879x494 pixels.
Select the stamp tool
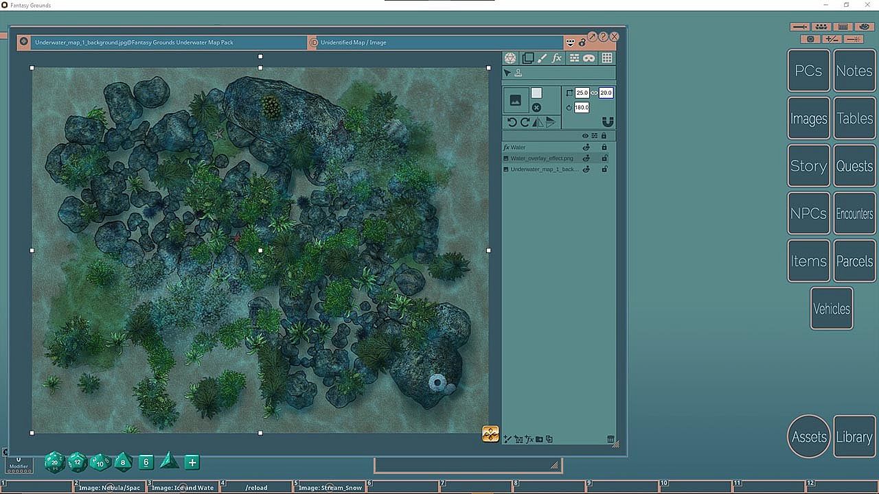(x=518, y=73)
